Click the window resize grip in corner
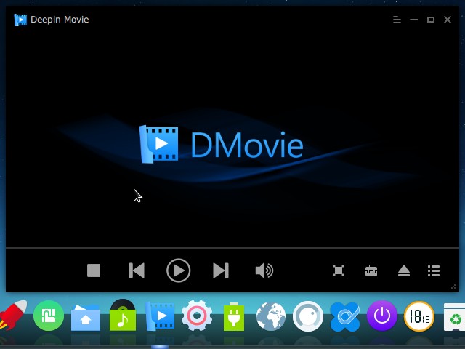Viewport: 465px width, 349px height. (453, 286)
